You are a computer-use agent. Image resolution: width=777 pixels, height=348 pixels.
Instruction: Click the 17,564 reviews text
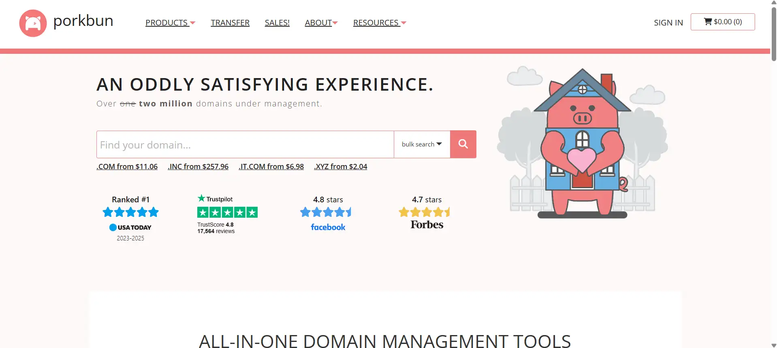point(216,231)
